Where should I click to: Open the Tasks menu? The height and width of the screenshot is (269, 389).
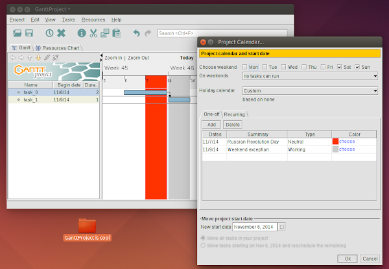pyautogui.click(x=68, y=19)
